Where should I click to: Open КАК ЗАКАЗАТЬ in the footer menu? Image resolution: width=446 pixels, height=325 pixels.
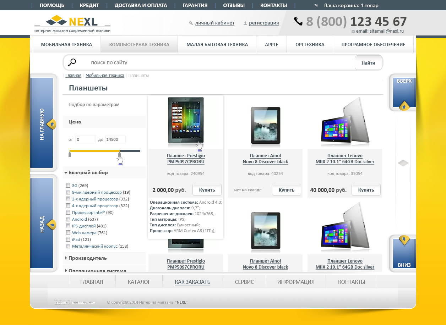click(x=192, y=282)
